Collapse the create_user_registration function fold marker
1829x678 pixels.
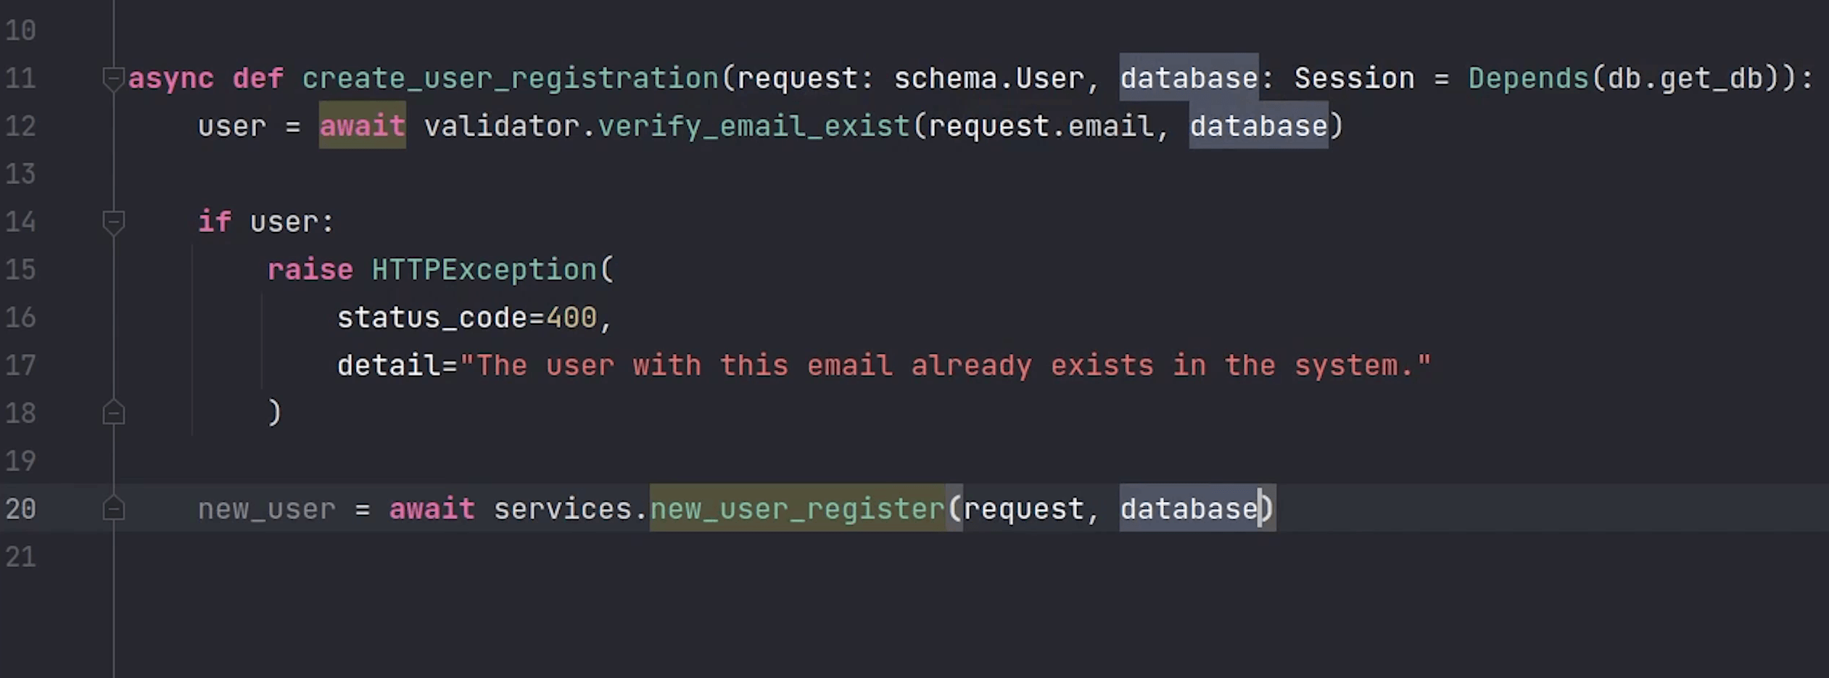point(113,78)
